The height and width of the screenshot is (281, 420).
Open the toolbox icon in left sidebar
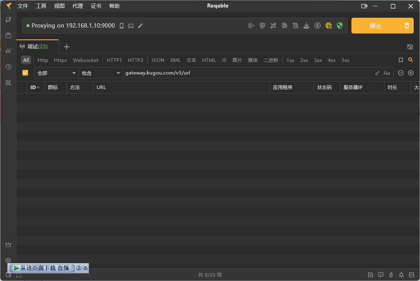[8, 83]
